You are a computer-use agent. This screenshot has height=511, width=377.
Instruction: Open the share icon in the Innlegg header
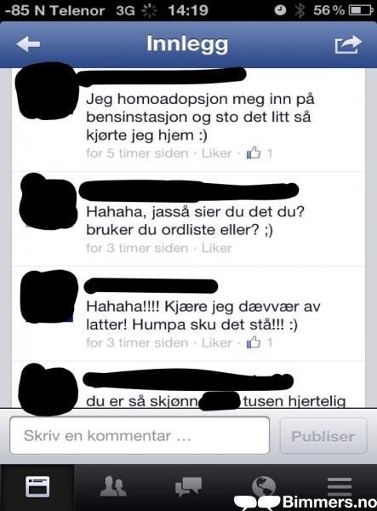[x=348, y=44]
